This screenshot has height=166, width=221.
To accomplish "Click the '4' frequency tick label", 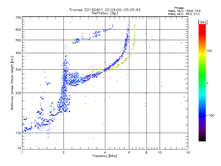I will 105,152.
